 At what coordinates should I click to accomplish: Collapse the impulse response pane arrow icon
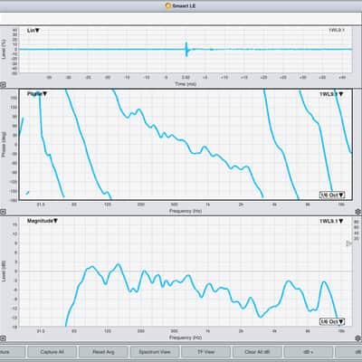tap(3, 85)
